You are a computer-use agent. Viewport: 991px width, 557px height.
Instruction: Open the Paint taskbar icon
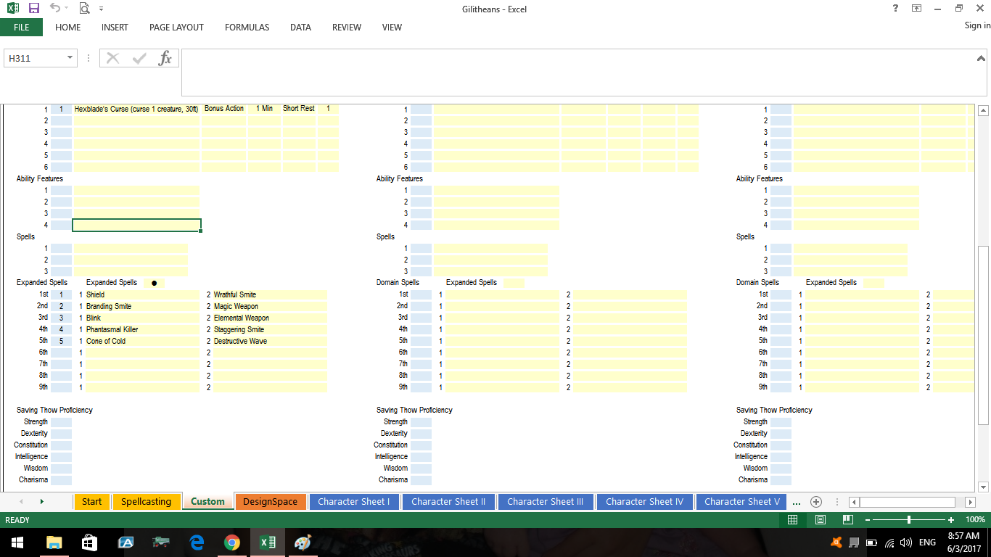pos(303,542)
